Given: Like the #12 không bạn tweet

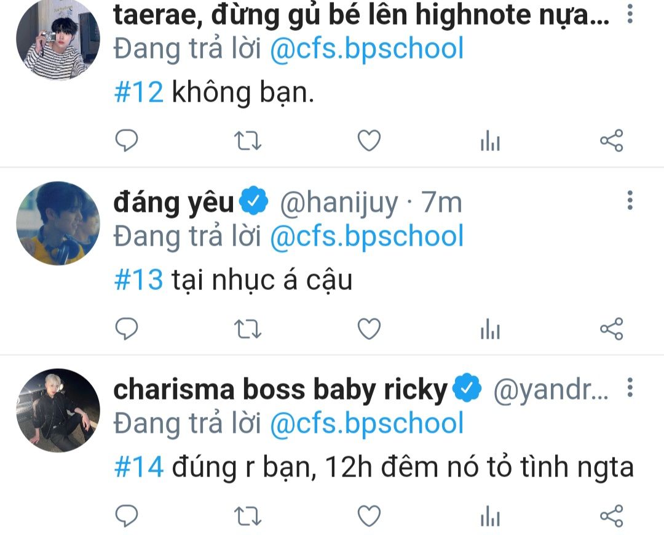Looking at the screenshot, I should pyautogui.click(x=370, y=141).
